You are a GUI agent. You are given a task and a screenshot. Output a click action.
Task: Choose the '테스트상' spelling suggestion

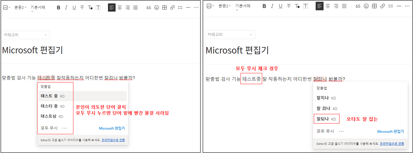83,116
